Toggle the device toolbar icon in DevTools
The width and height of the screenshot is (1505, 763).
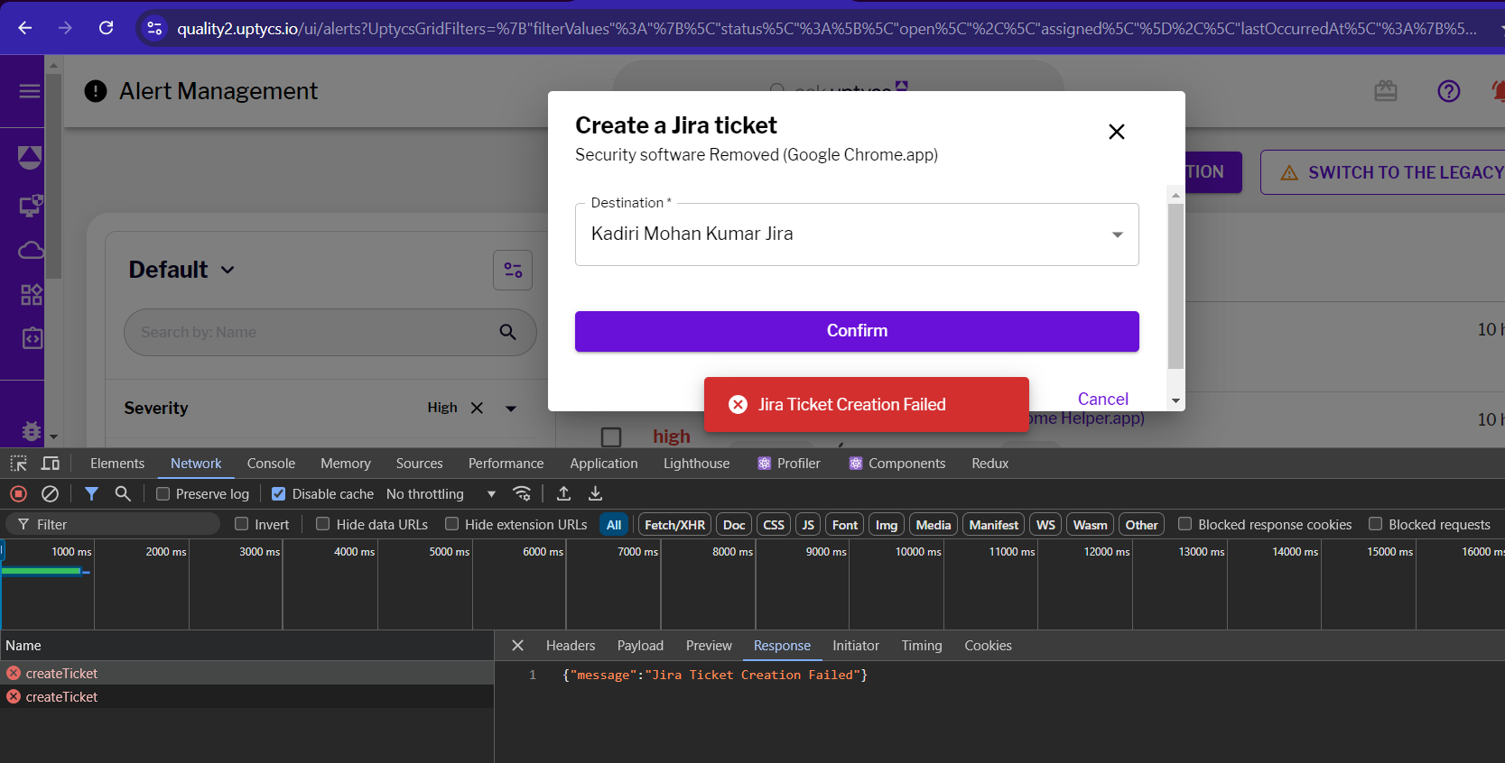click(51, 464)
